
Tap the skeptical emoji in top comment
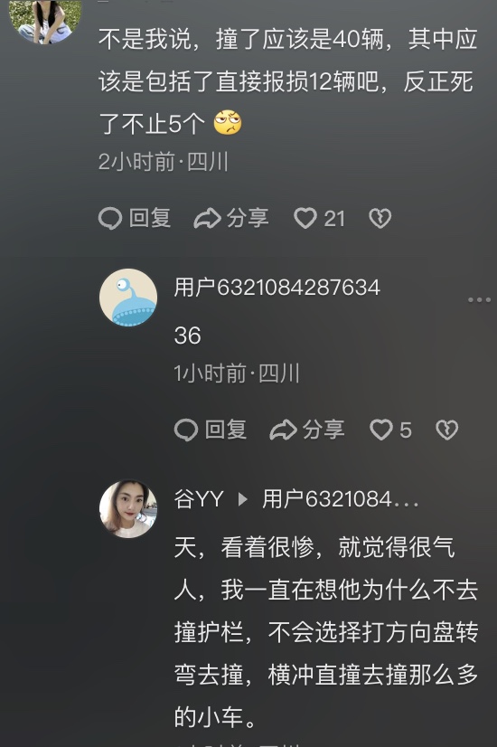tap(228, 123)
